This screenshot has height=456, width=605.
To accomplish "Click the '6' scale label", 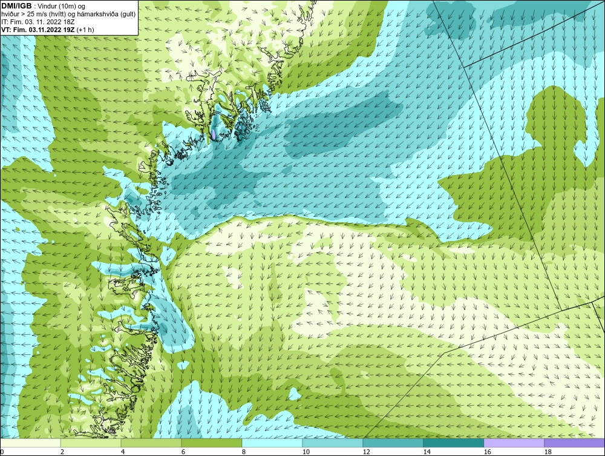I will (183, 452).
